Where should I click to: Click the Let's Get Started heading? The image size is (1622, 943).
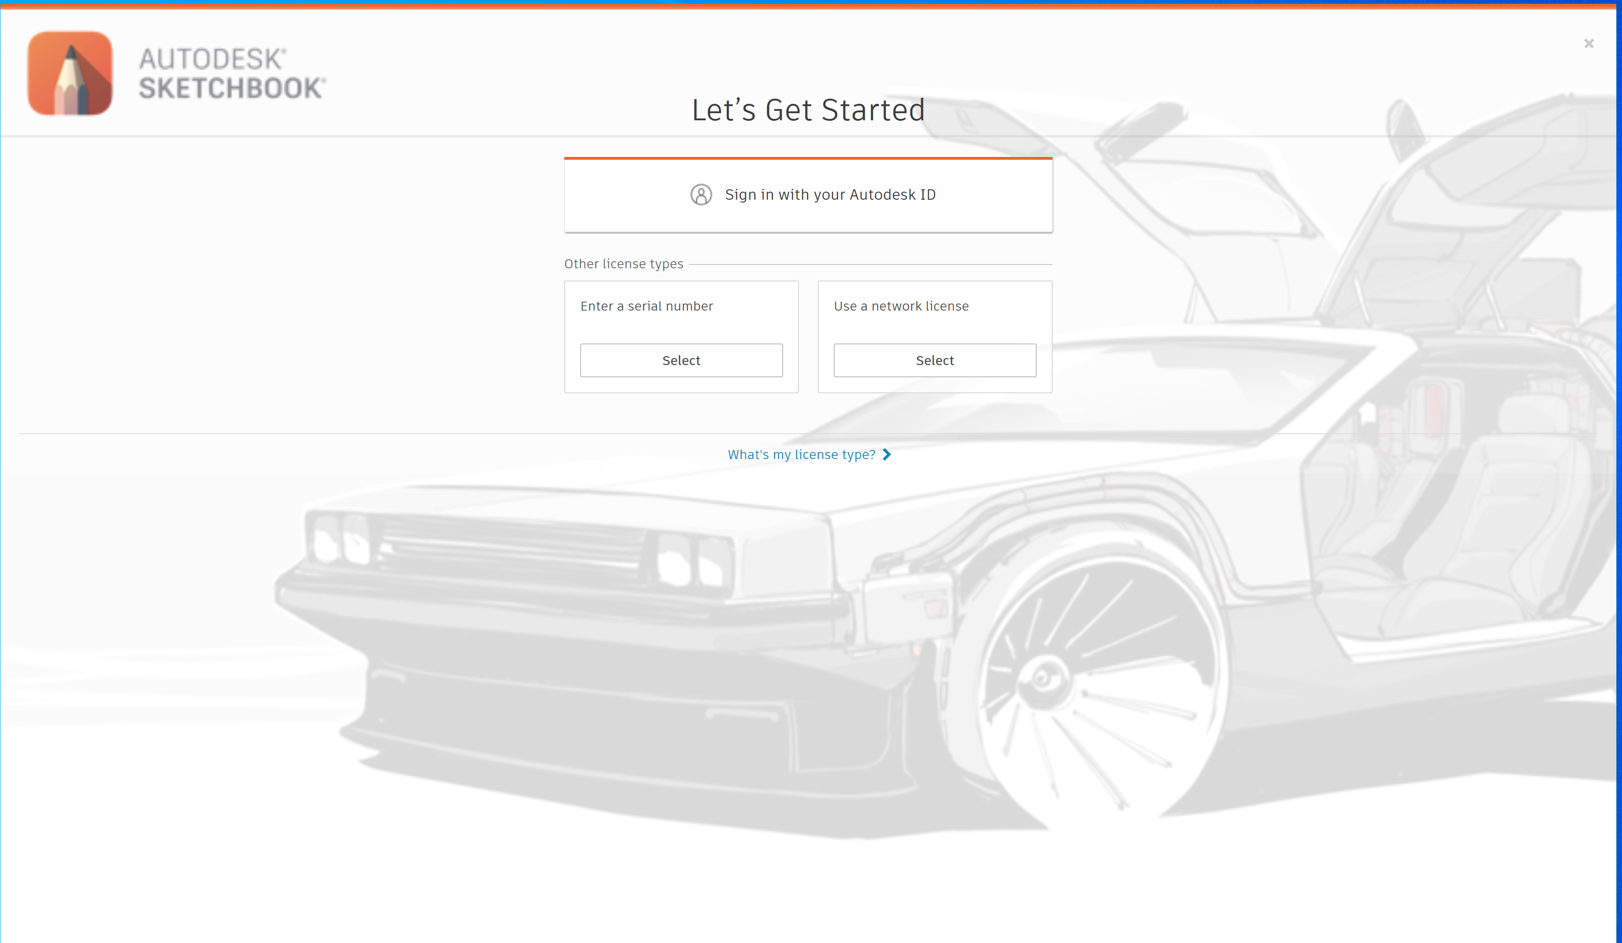(x=808, y=110)
